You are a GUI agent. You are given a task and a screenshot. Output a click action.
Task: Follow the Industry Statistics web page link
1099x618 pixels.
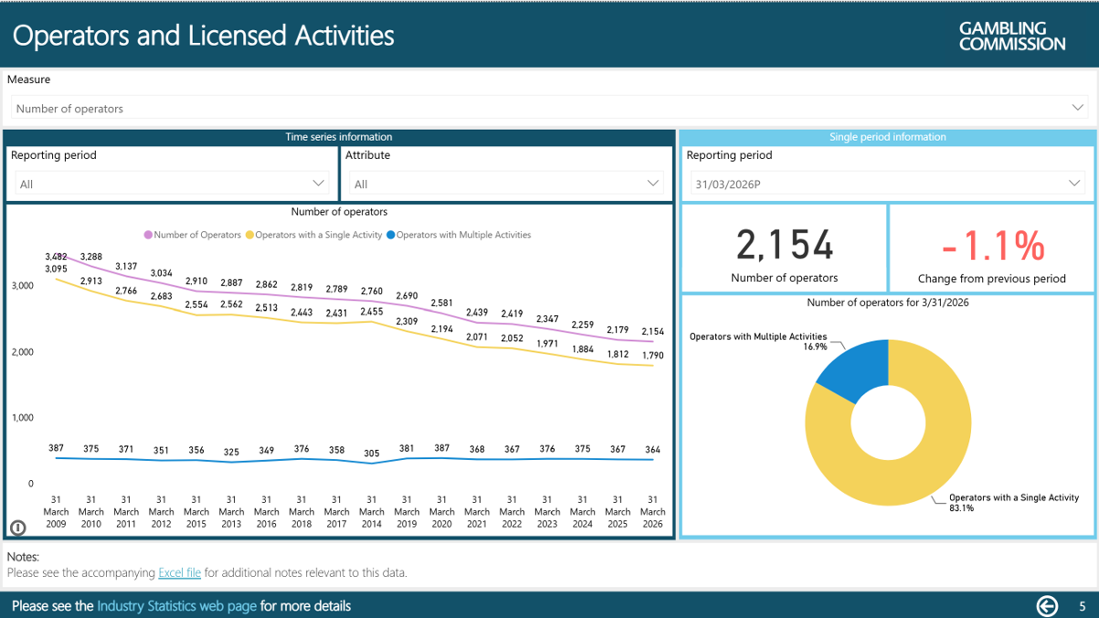176,606
